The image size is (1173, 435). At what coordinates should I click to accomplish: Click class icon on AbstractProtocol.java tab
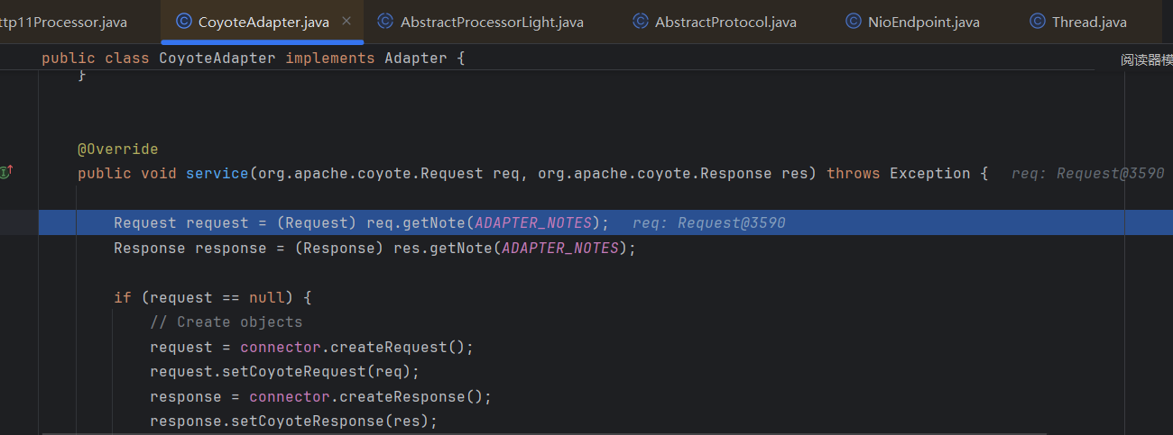pyautogui.click(x=641, y=22)
